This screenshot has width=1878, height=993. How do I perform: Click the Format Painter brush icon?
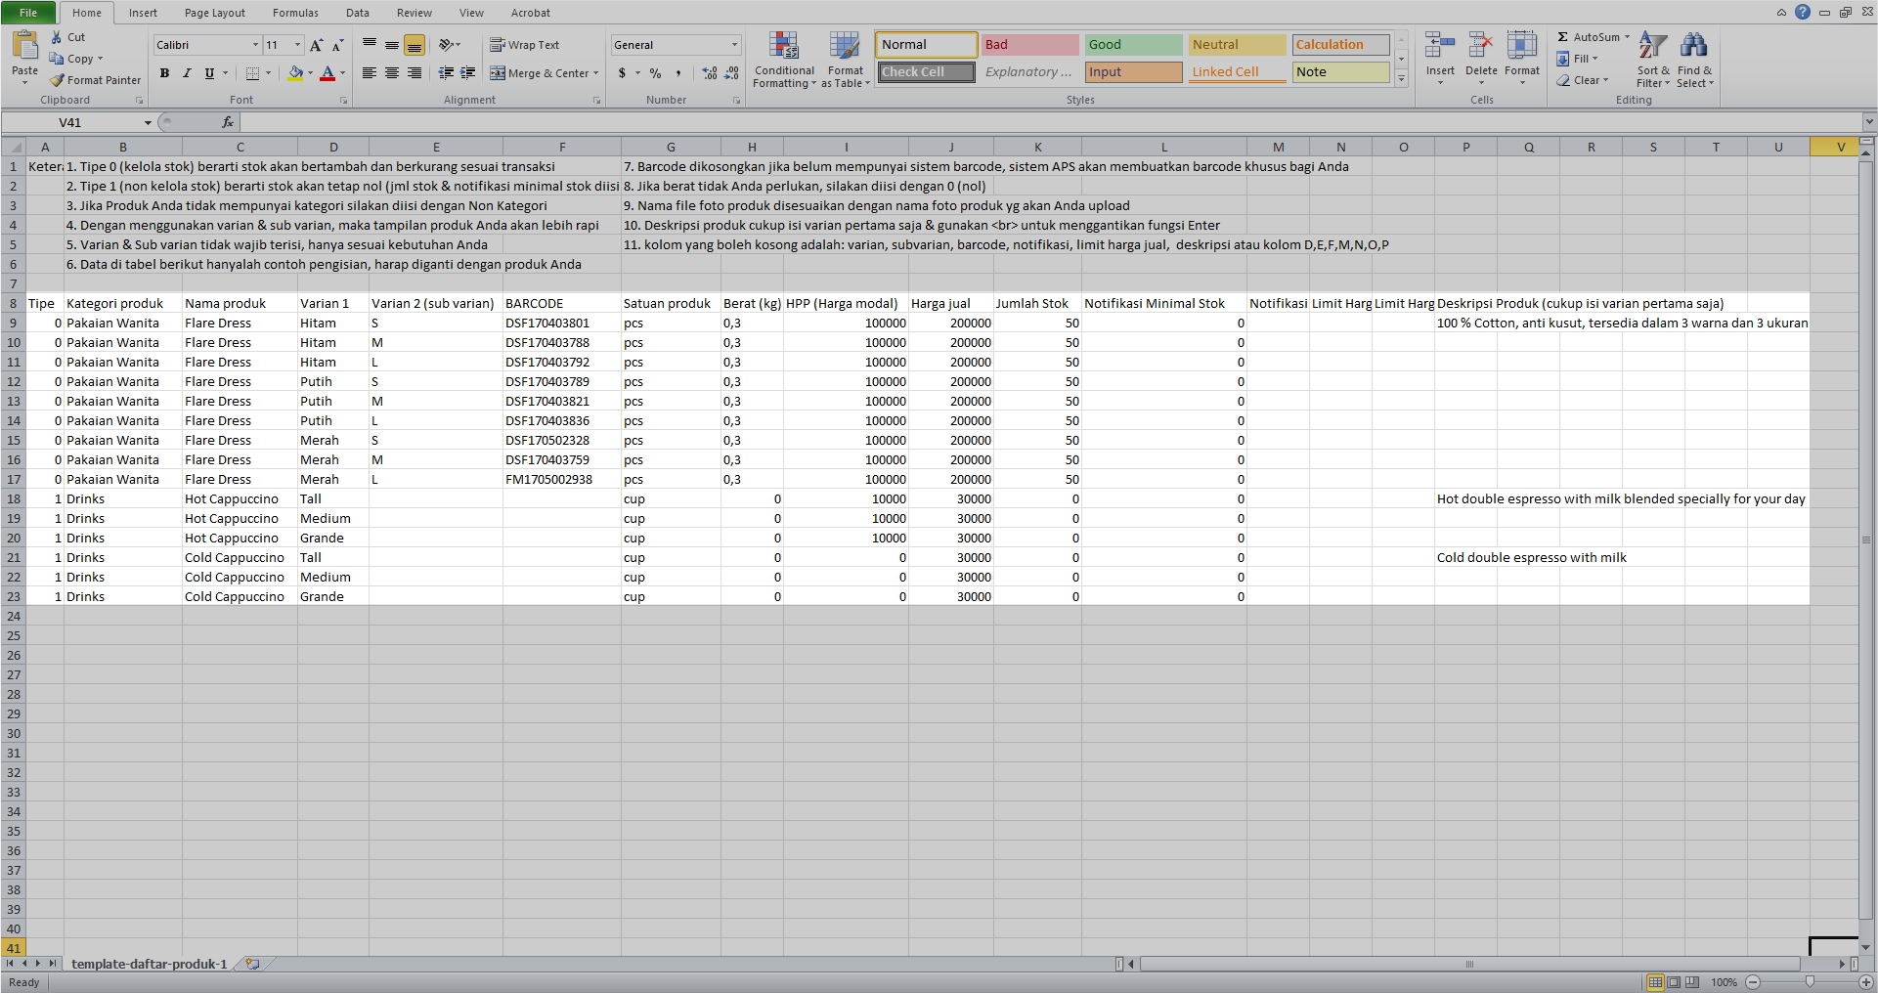pyautogui.click(x=58, y=80)
